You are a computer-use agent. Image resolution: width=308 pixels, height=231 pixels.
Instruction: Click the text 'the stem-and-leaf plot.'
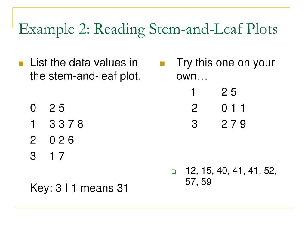pyautogui.click(x=85, y=76)
